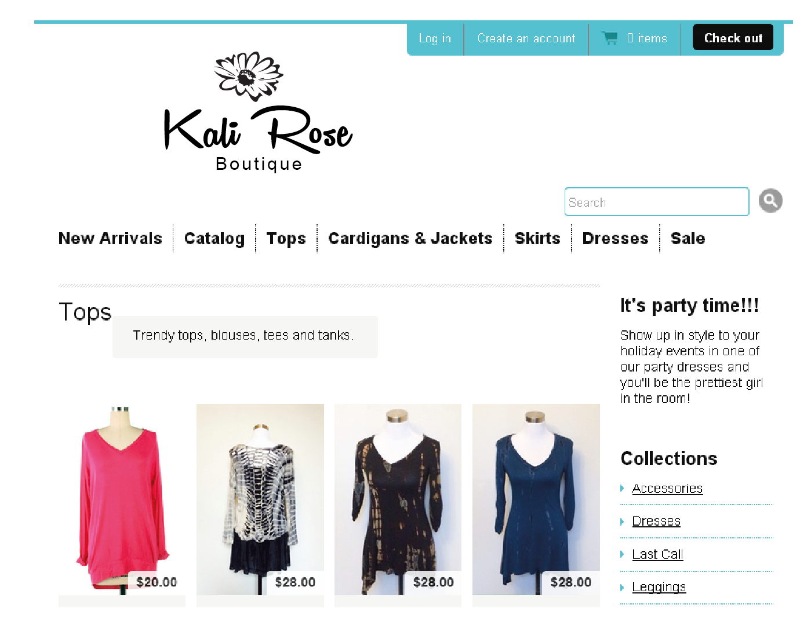
Task: Select Create an account
Action: (x=526, y=39)
